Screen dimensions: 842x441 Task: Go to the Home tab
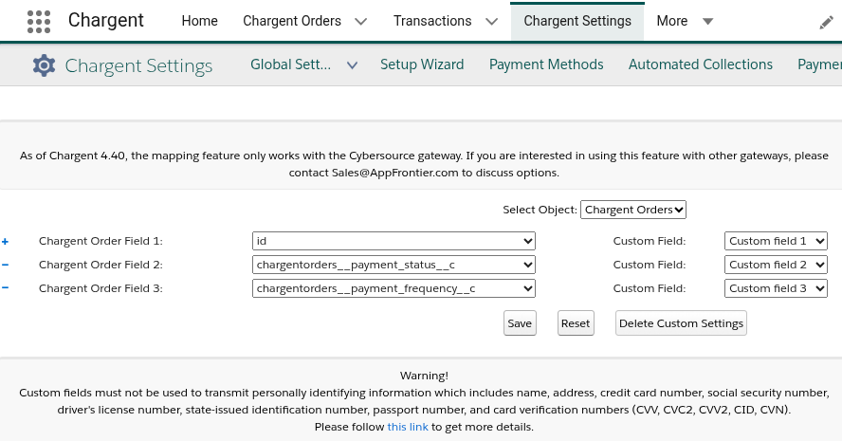(x=200, y=21)
